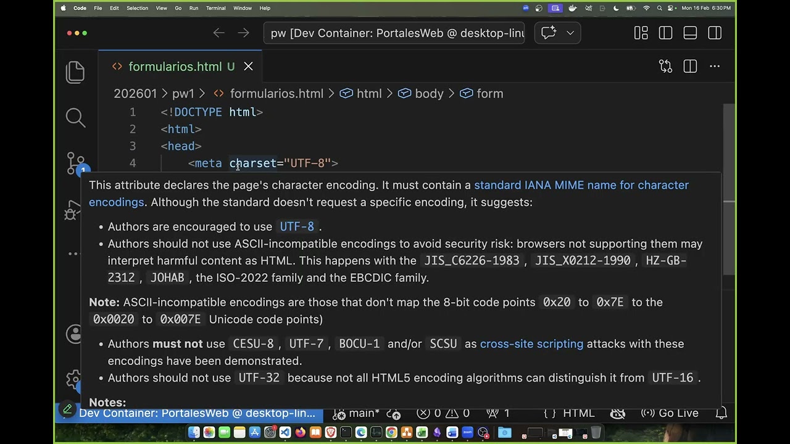The width and height of the screenshot is (790, 444).
Task: Open the Run menu
Action: click(194, 8)
